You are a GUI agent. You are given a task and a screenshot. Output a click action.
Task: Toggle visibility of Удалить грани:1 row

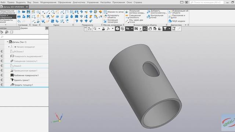2,80
